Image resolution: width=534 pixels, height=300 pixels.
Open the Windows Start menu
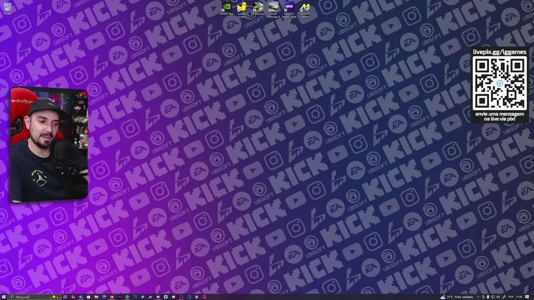[3, 297]
